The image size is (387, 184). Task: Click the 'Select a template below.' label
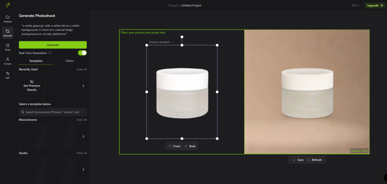35,104
